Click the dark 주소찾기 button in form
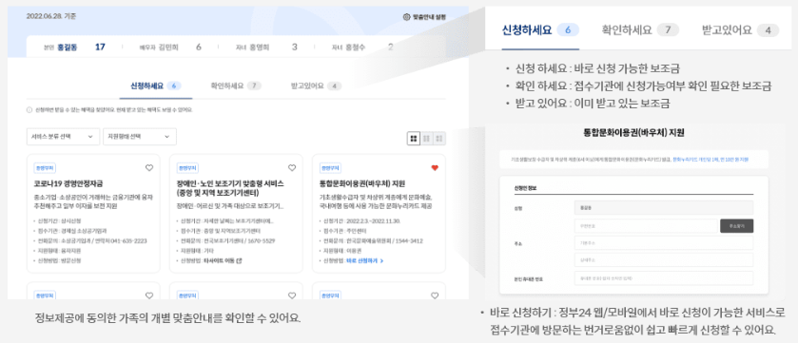Viewport: 798px width, 343px height. [x=736, y=226]
